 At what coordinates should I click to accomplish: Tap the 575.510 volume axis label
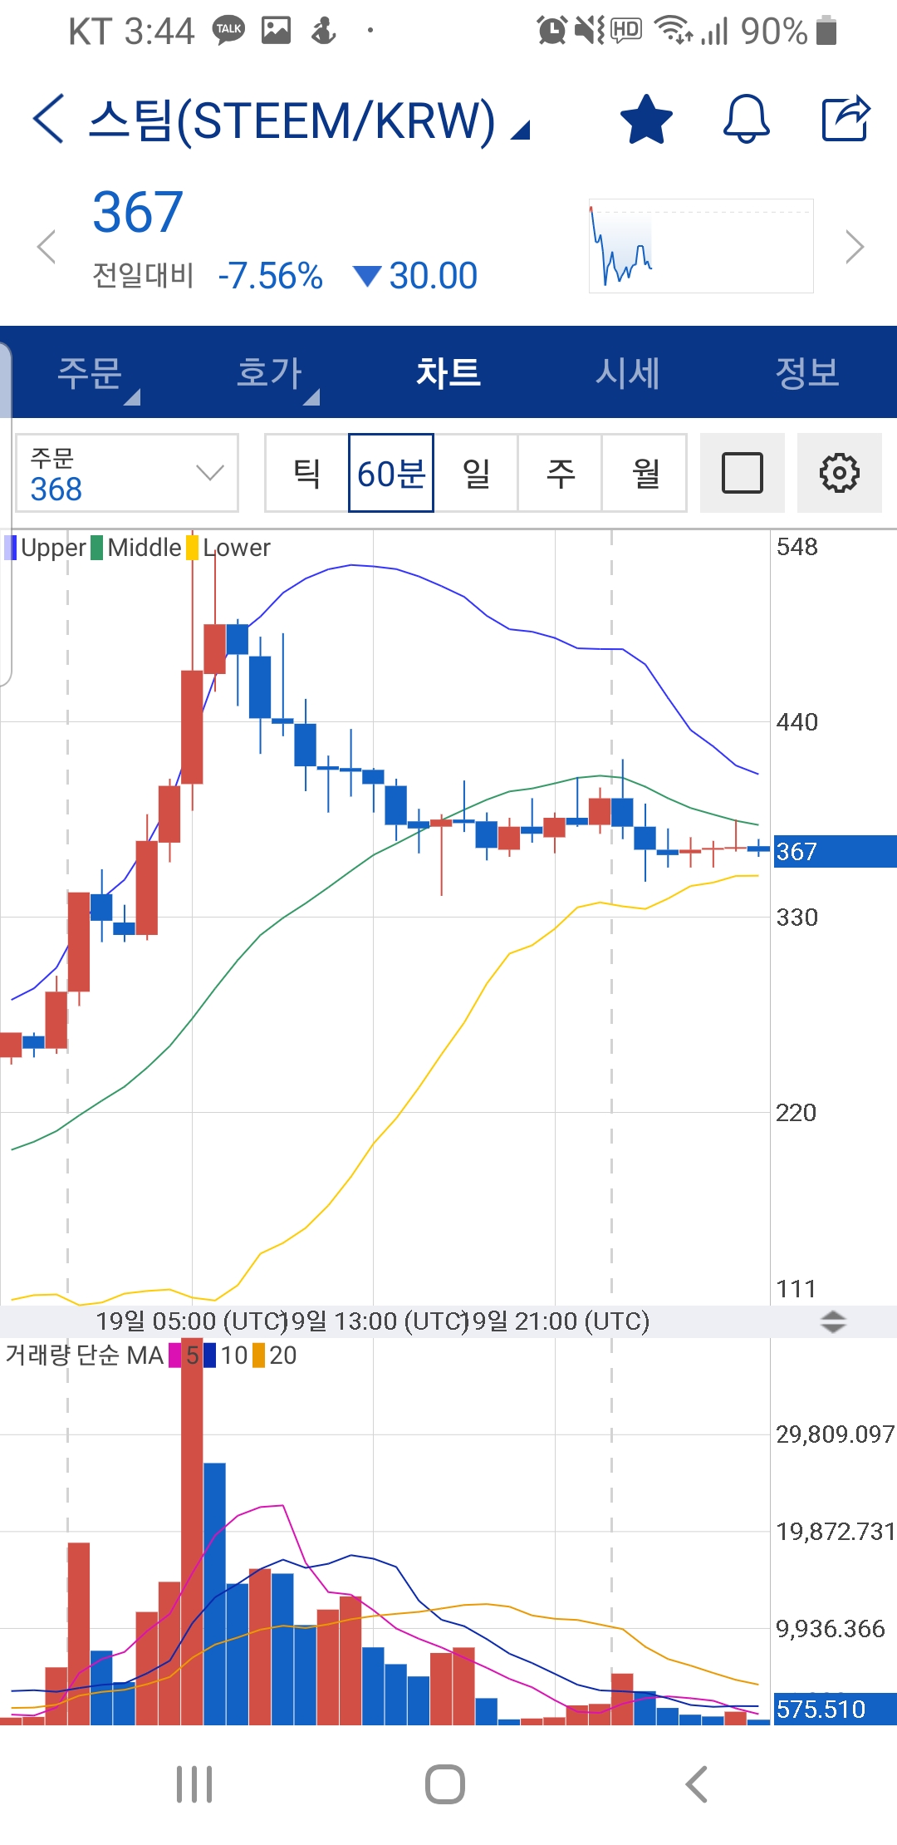pos(835,1709)
